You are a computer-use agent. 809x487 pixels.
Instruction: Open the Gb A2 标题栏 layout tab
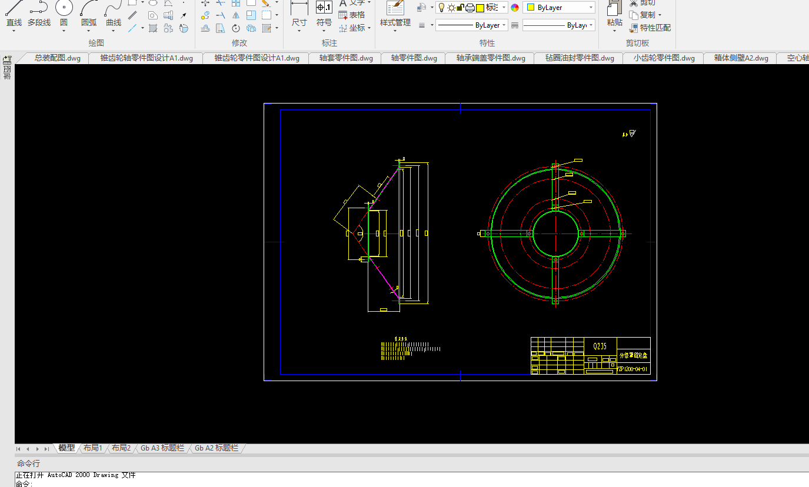pos(217,448)
